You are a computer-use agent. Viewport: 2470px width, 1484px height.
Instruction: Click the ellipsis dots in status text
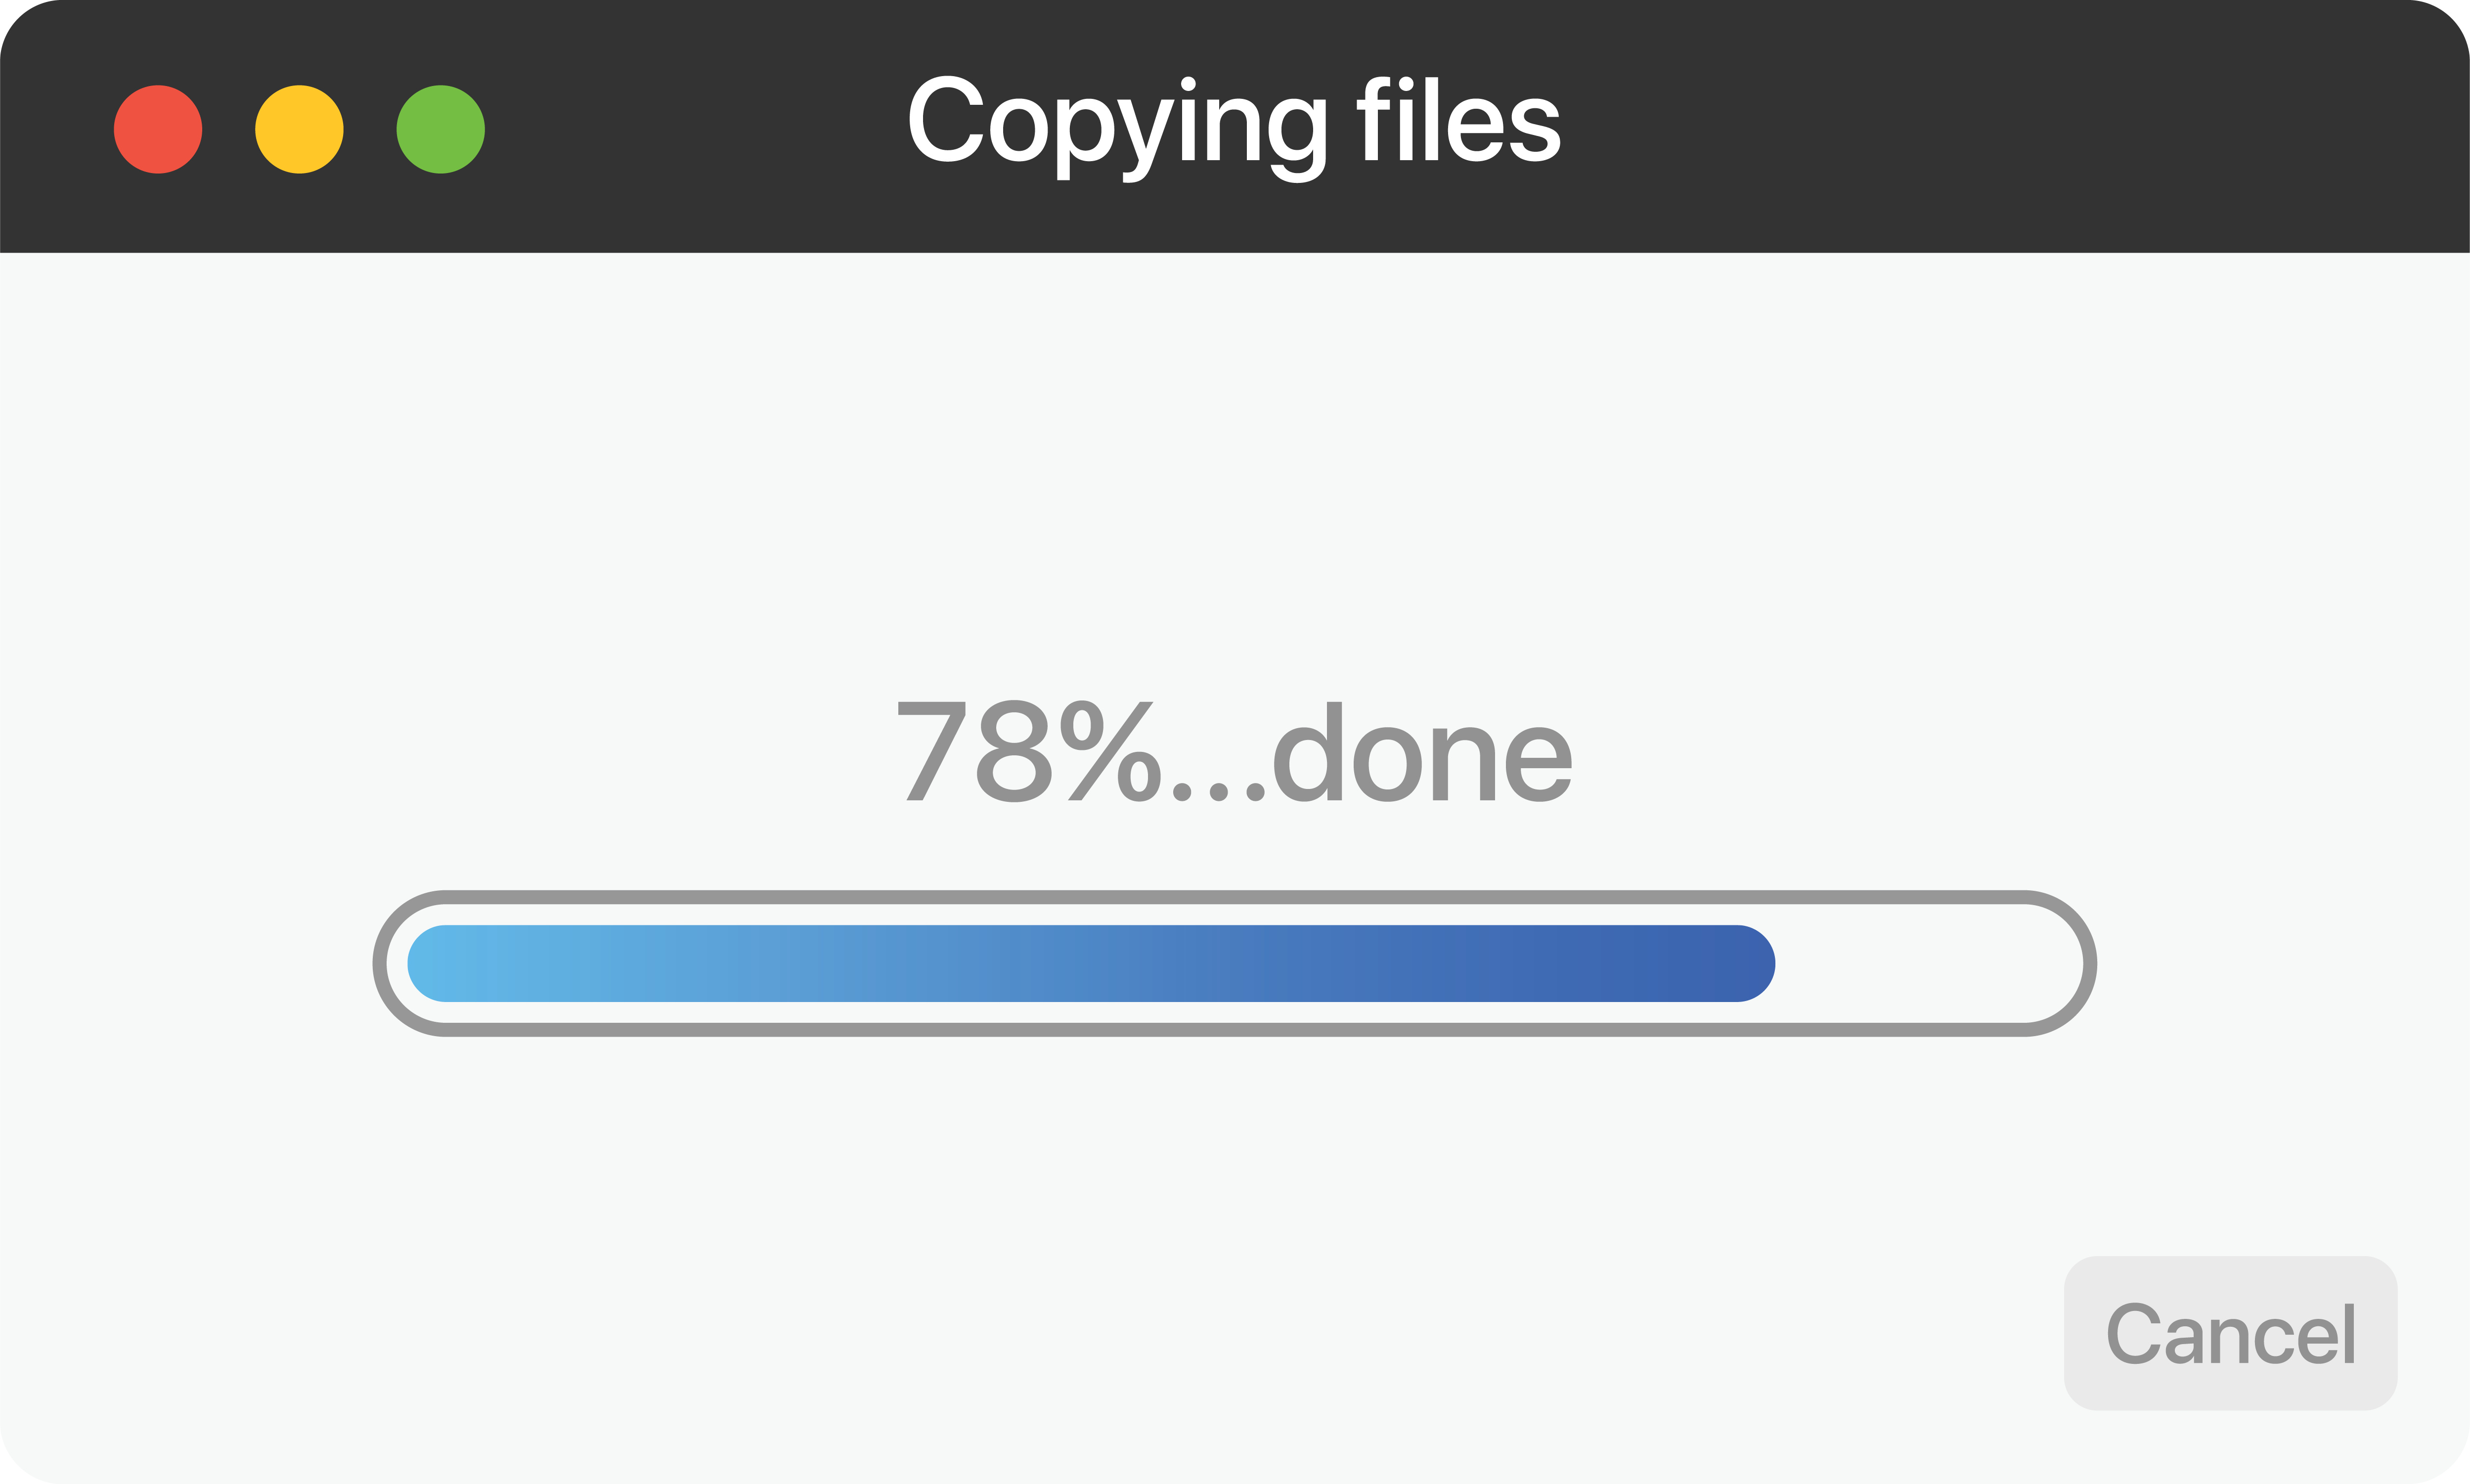[x=1218, y=793]
